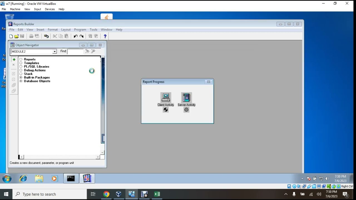Expand the Database Objects node
356x200 pixels.
(21, 81)
